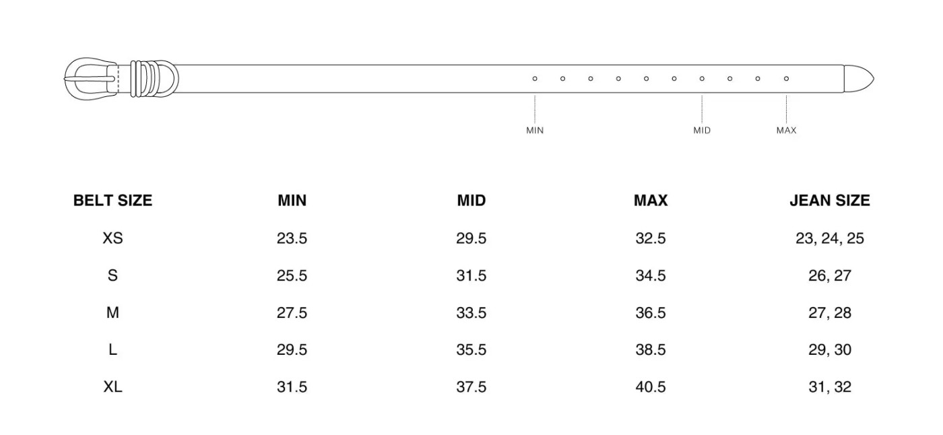Click the belt hole above MAX label
Image resolution: width=943 pixels, height=435 pixels.
[786, 79]
